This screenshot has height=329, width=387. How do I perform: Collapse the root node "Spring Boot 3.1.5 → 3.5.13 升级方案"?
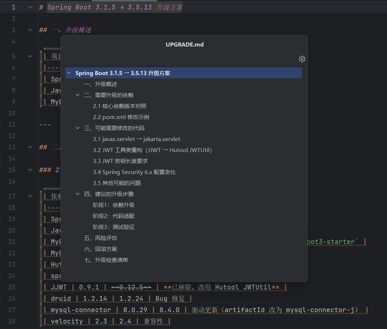[69, 73]
